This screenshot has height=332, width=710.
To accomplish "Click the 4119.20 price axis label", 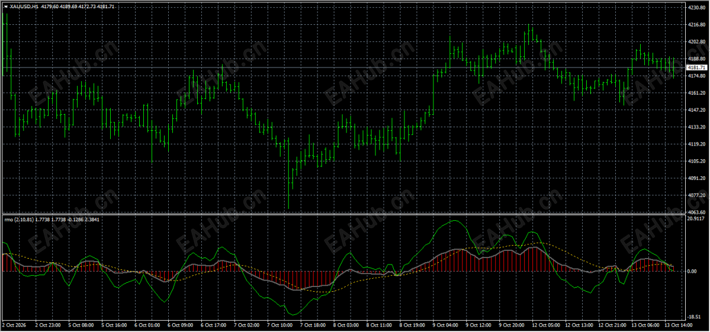I will pos(696,144).
